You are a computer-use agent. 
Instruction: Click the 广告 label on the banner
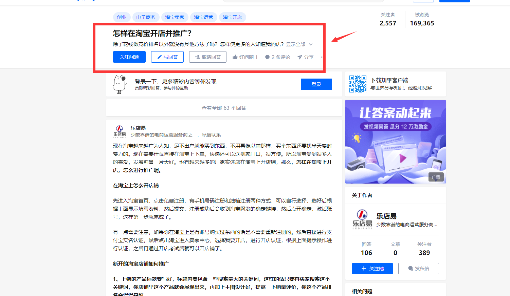(436, 177)
